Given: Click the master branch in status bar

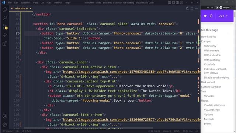Looking at the screenshot, I should pos(8,131).
